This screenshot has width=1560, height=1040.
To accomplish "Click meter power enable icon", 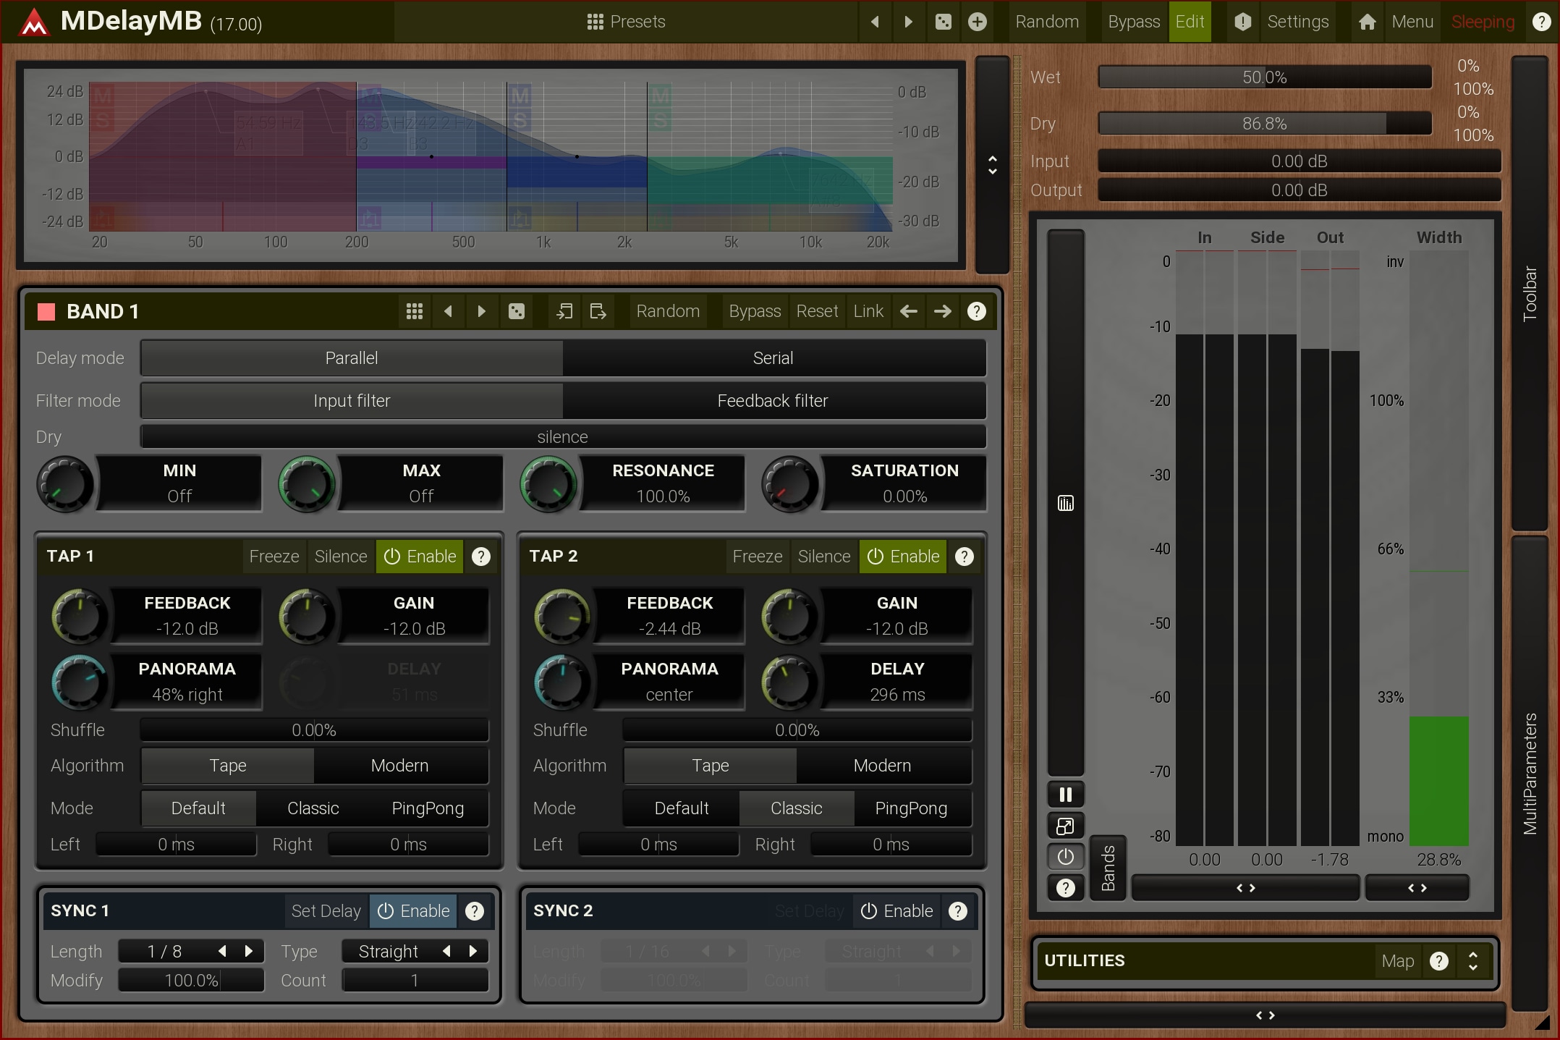I will [x=1065, y=857].
